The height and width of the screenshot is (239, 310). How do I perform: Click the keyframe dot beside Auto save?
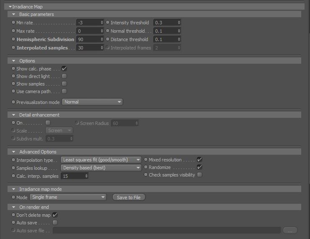13,222
